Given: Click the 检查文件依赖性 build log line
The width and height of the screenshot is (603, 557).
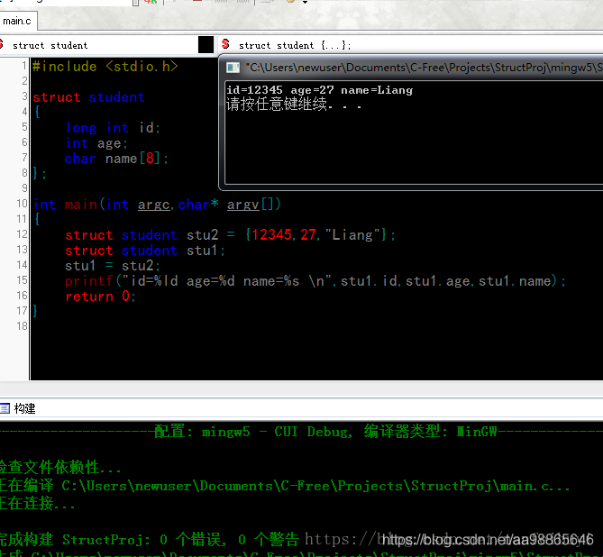Looking at the screenshot, I should (59, 468).
